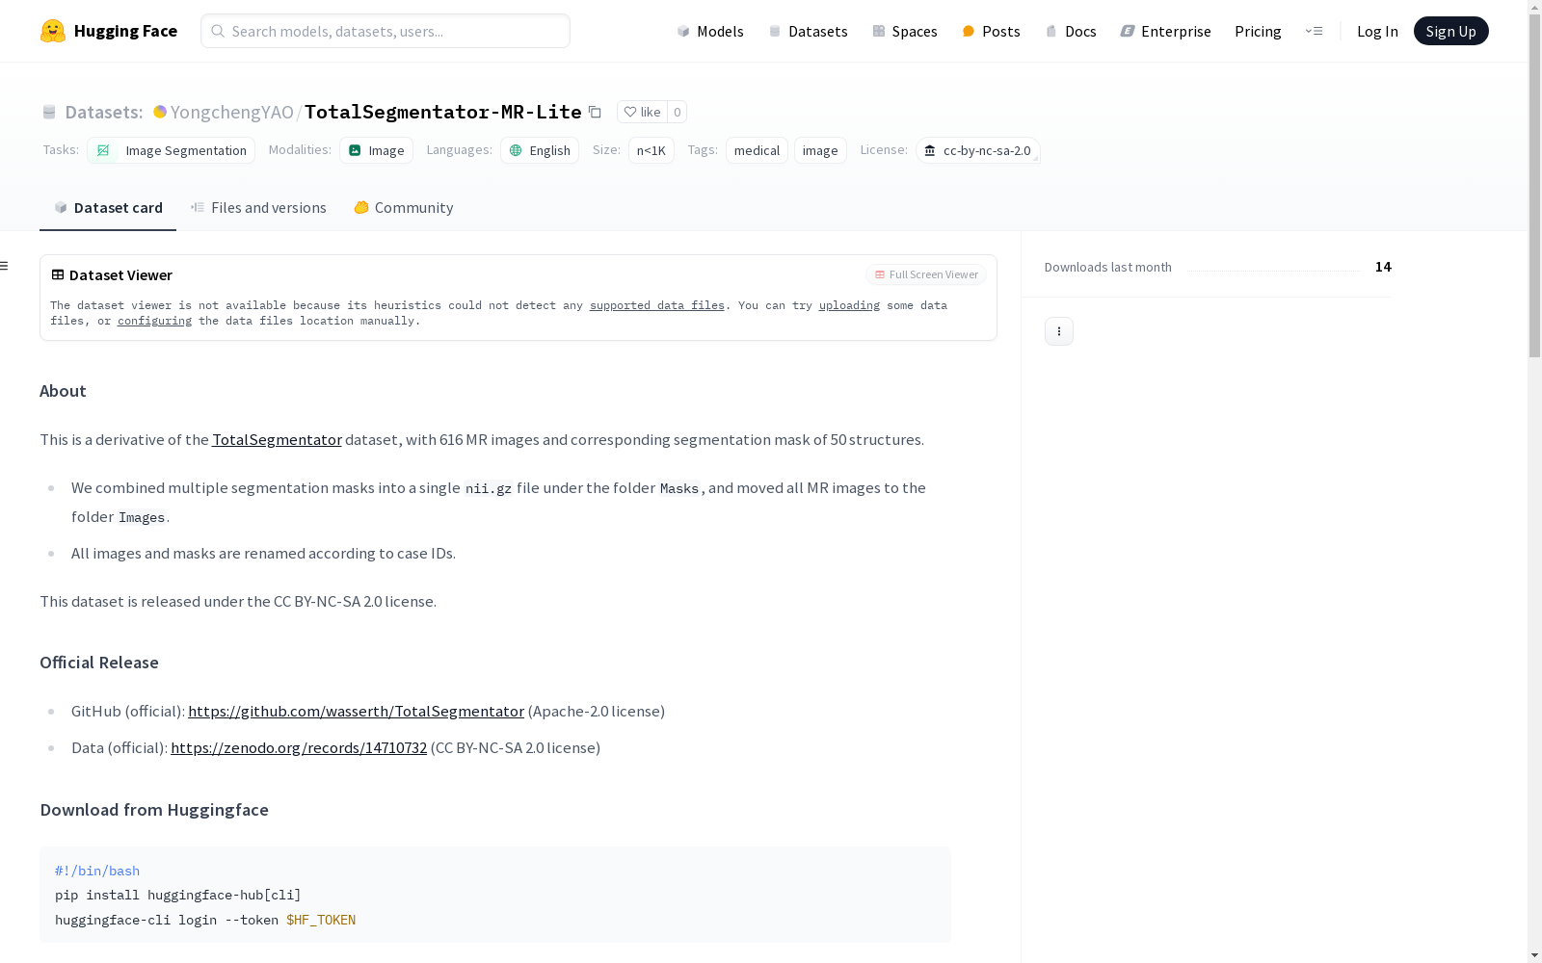
Task: Click the Image Segmentation task icon
Action: (103, 150)
